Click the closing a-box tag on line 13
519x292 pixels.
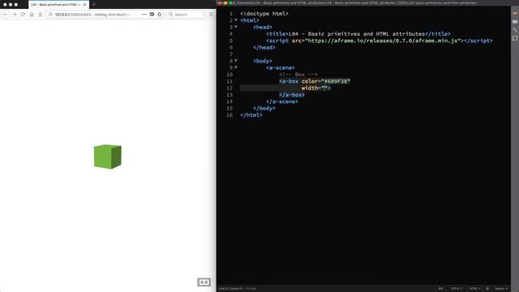(x=292, y=95)
